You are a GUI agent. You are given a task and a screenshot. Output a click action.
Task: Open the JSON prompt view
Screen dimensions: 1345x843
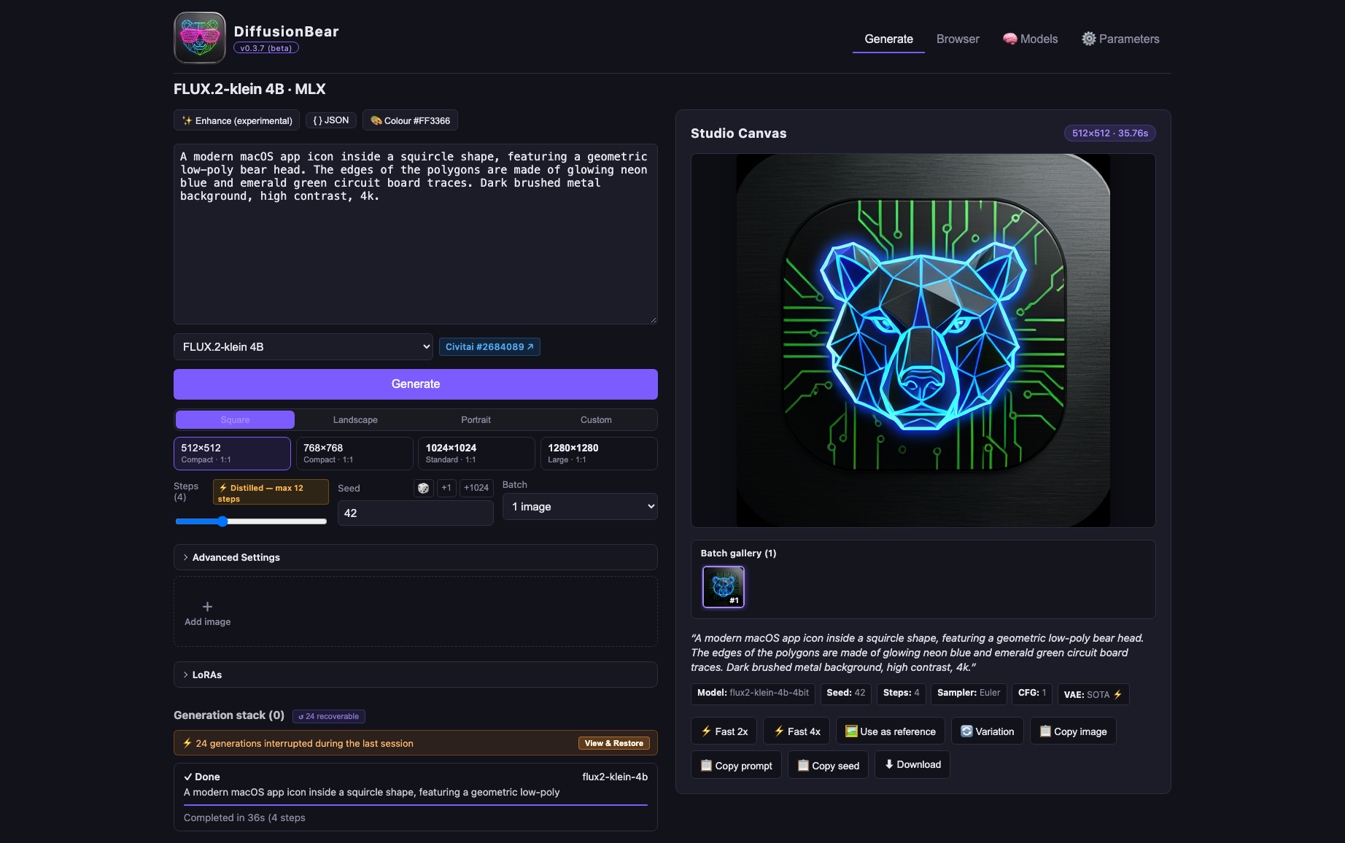[x=331, y=120]
